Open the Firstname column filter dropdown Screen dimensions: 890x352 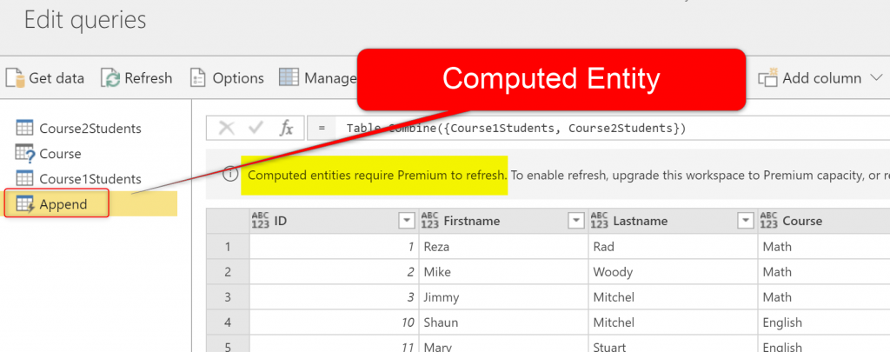[x=575, y=221]
